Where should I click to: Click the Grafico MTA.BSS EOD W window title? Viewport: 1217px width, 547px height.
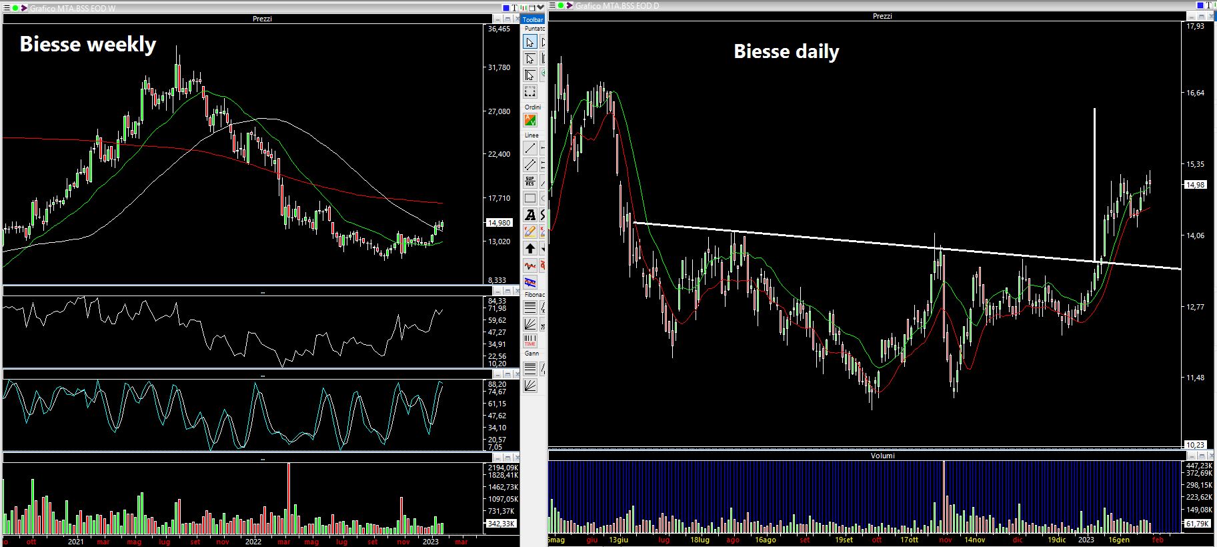point(73,8)
